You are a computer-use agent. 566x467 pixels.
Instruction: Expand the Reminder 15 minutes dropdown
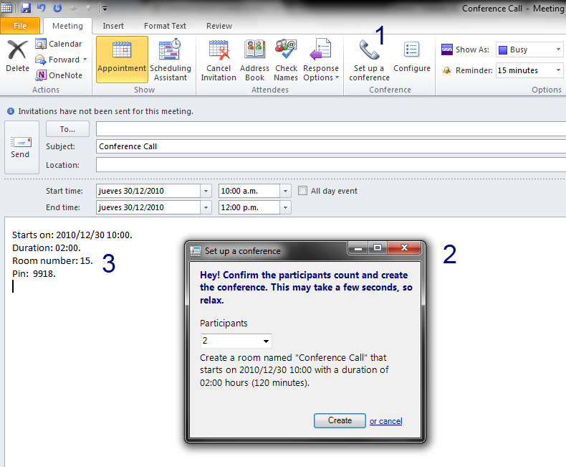point(558,70)
